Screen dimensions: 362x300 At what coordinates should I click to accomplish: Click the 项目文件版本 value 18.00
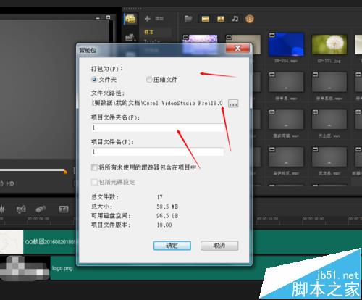point(164,225)
